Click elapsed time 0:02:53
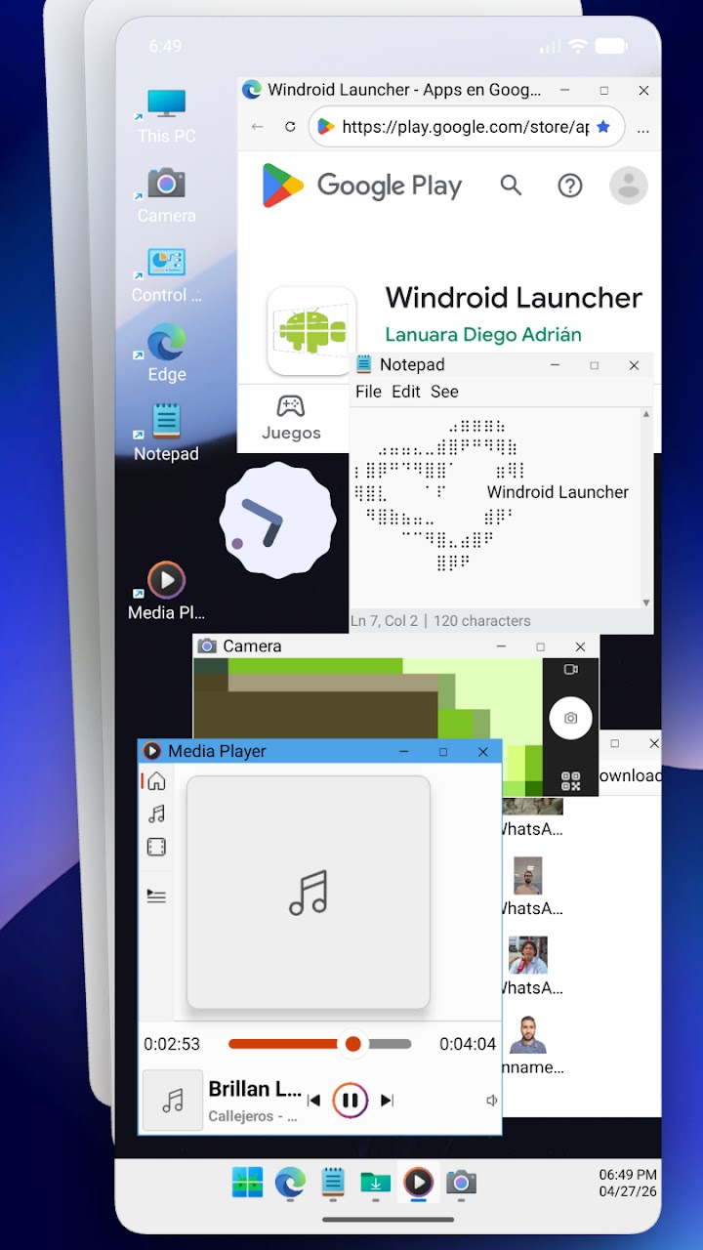Viewport: 703px width, 1250px height. point(172,1044)
